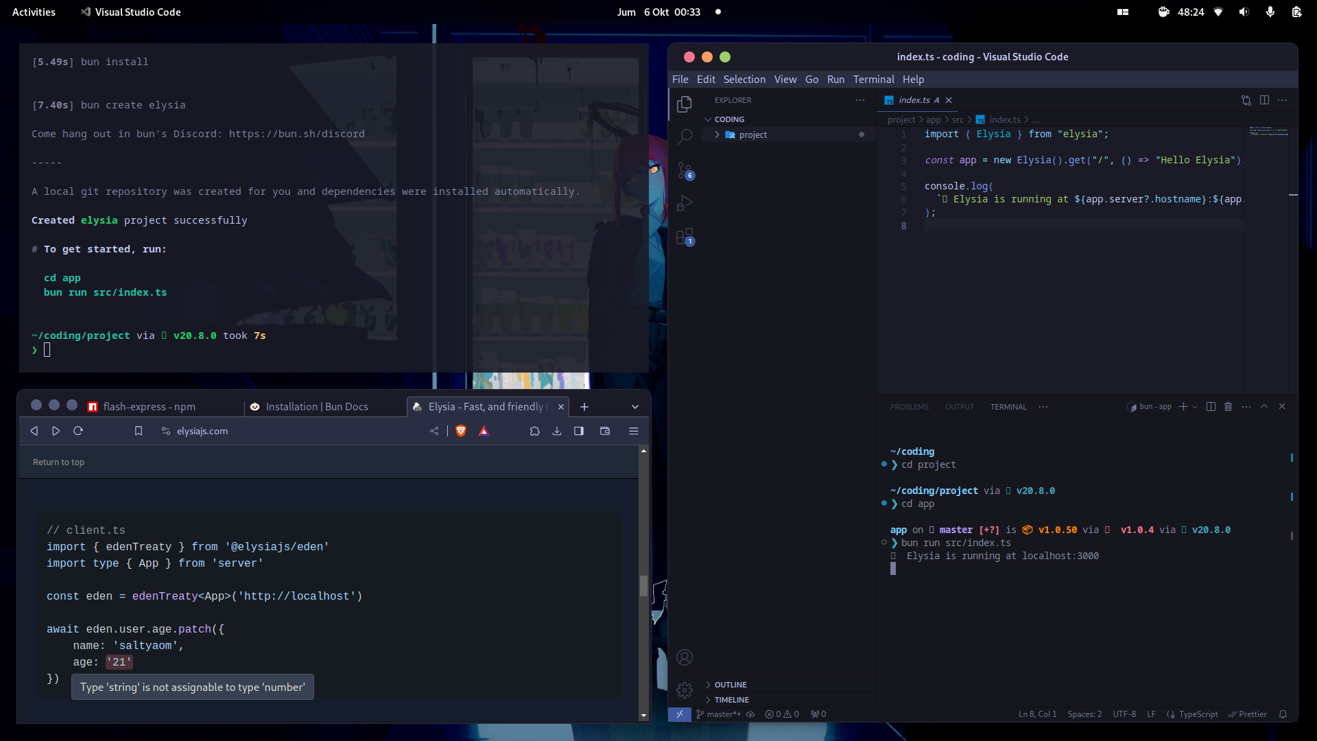Open Brave Rewards with the triangle icon

[x=484, y=431]
